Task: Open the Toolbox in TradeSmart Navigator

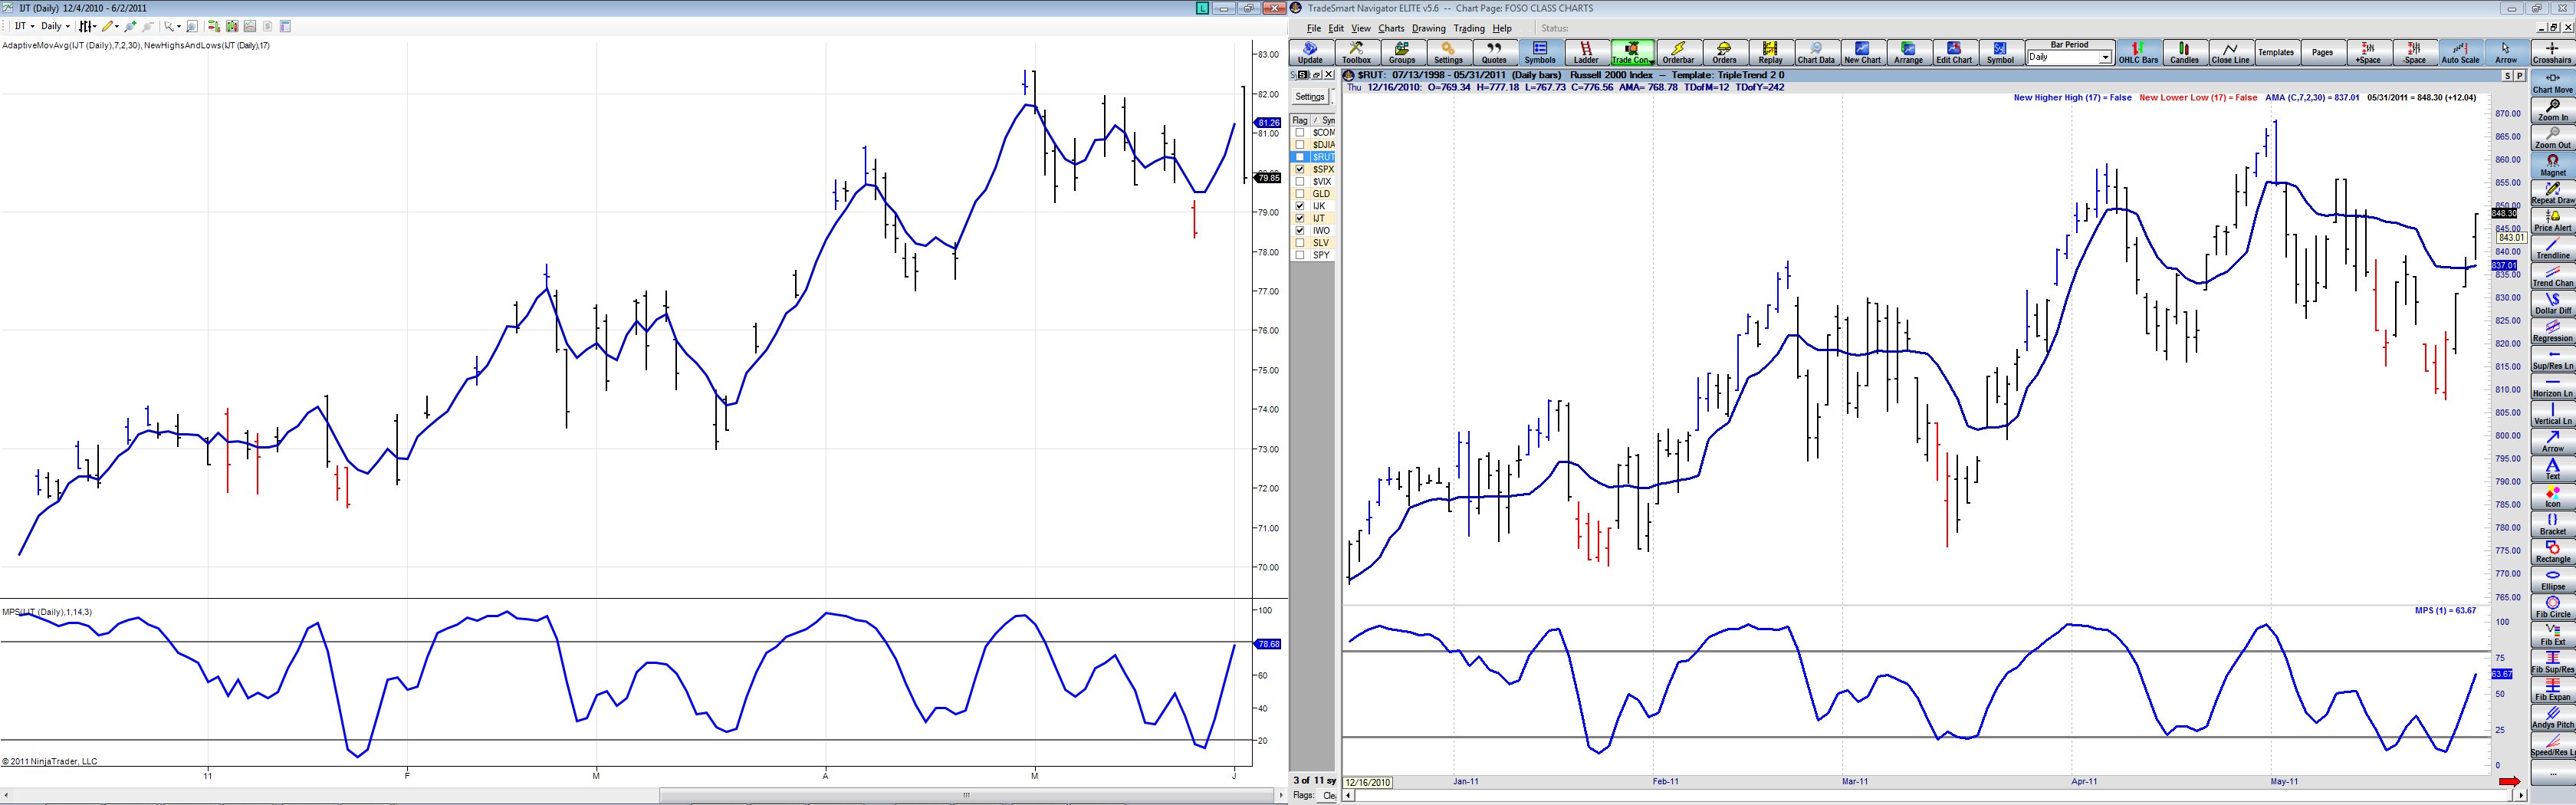Action: [1356, 52]
